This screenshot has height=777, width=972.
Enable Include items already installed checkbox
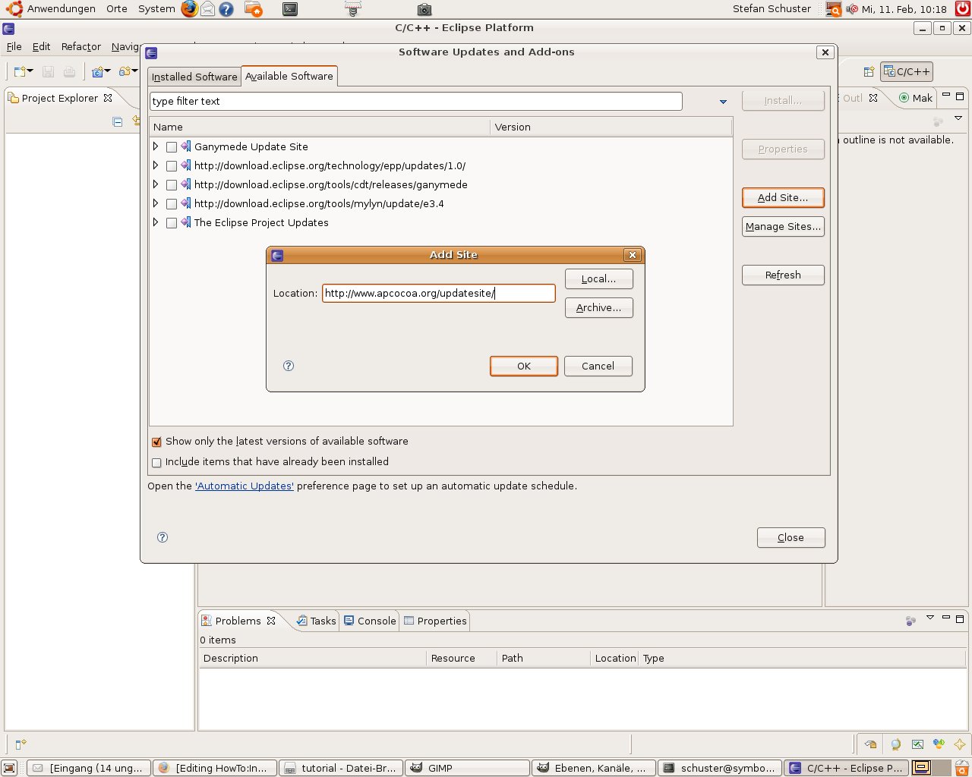(156, 462)
